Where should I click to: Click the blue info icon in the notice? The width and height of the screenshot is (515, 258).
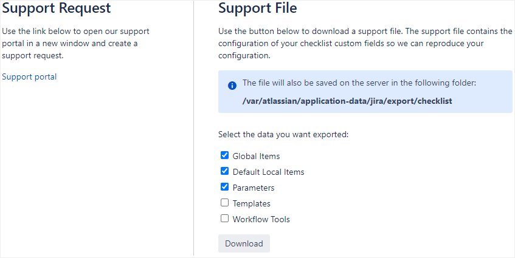click(x=232, y=86)
